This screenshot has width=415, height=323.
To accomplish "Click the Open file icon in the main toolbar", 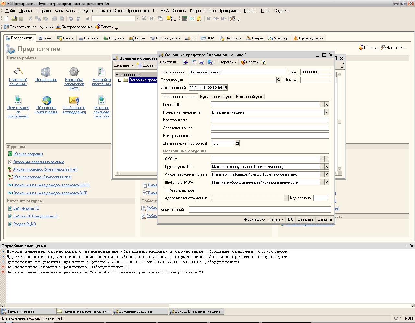I will (x=14, y=19).
